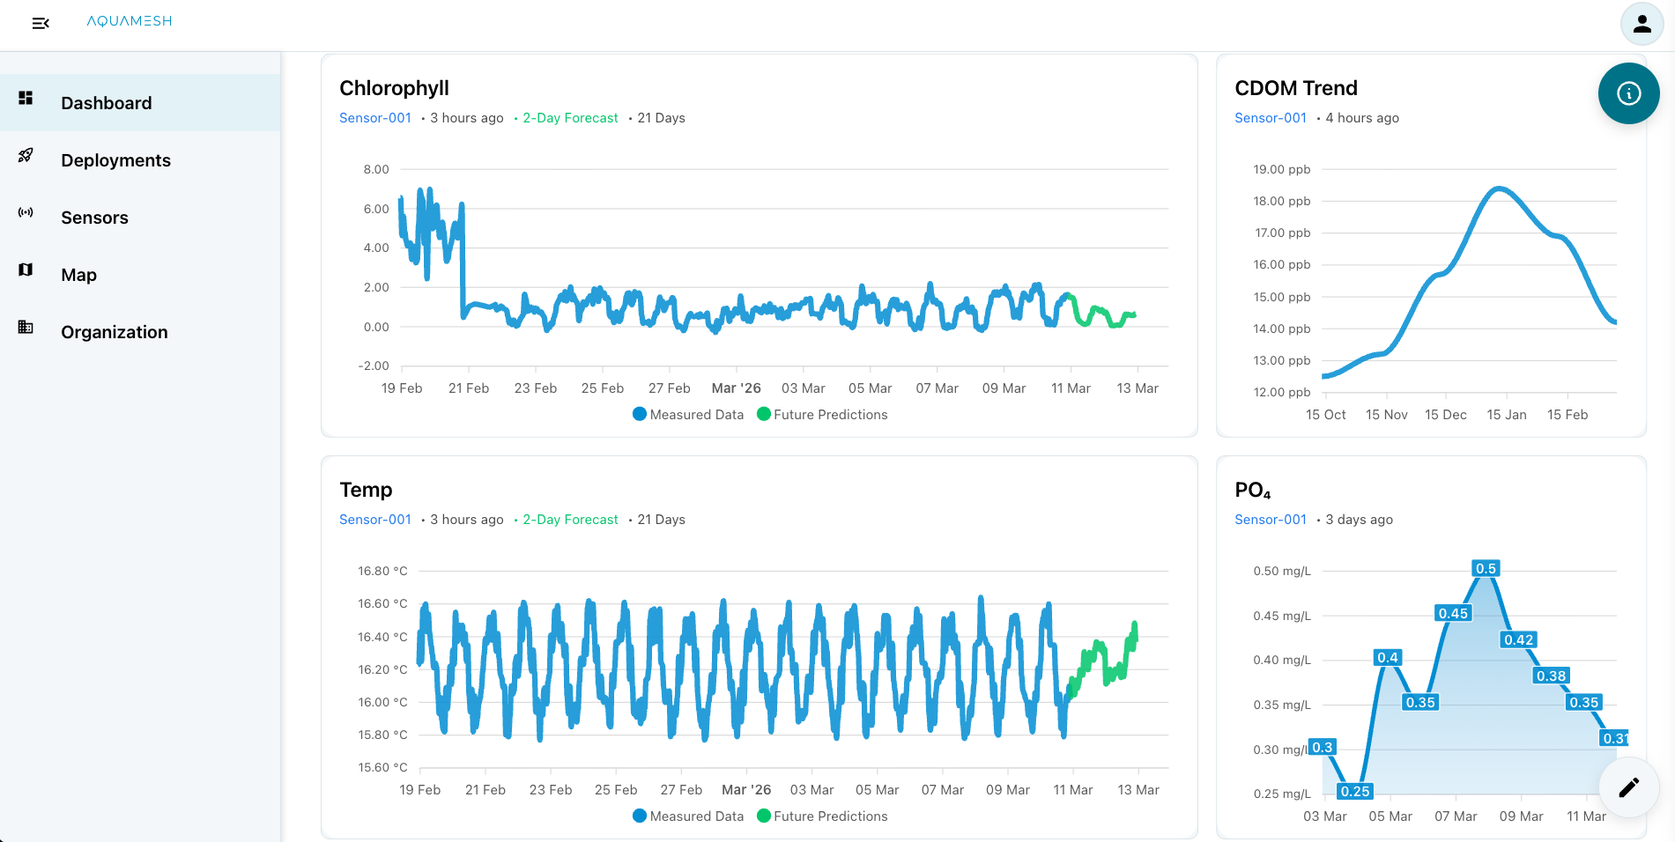Click the floating pencil edit button
1675x842 pixels.
click(x=1627, y=787)
